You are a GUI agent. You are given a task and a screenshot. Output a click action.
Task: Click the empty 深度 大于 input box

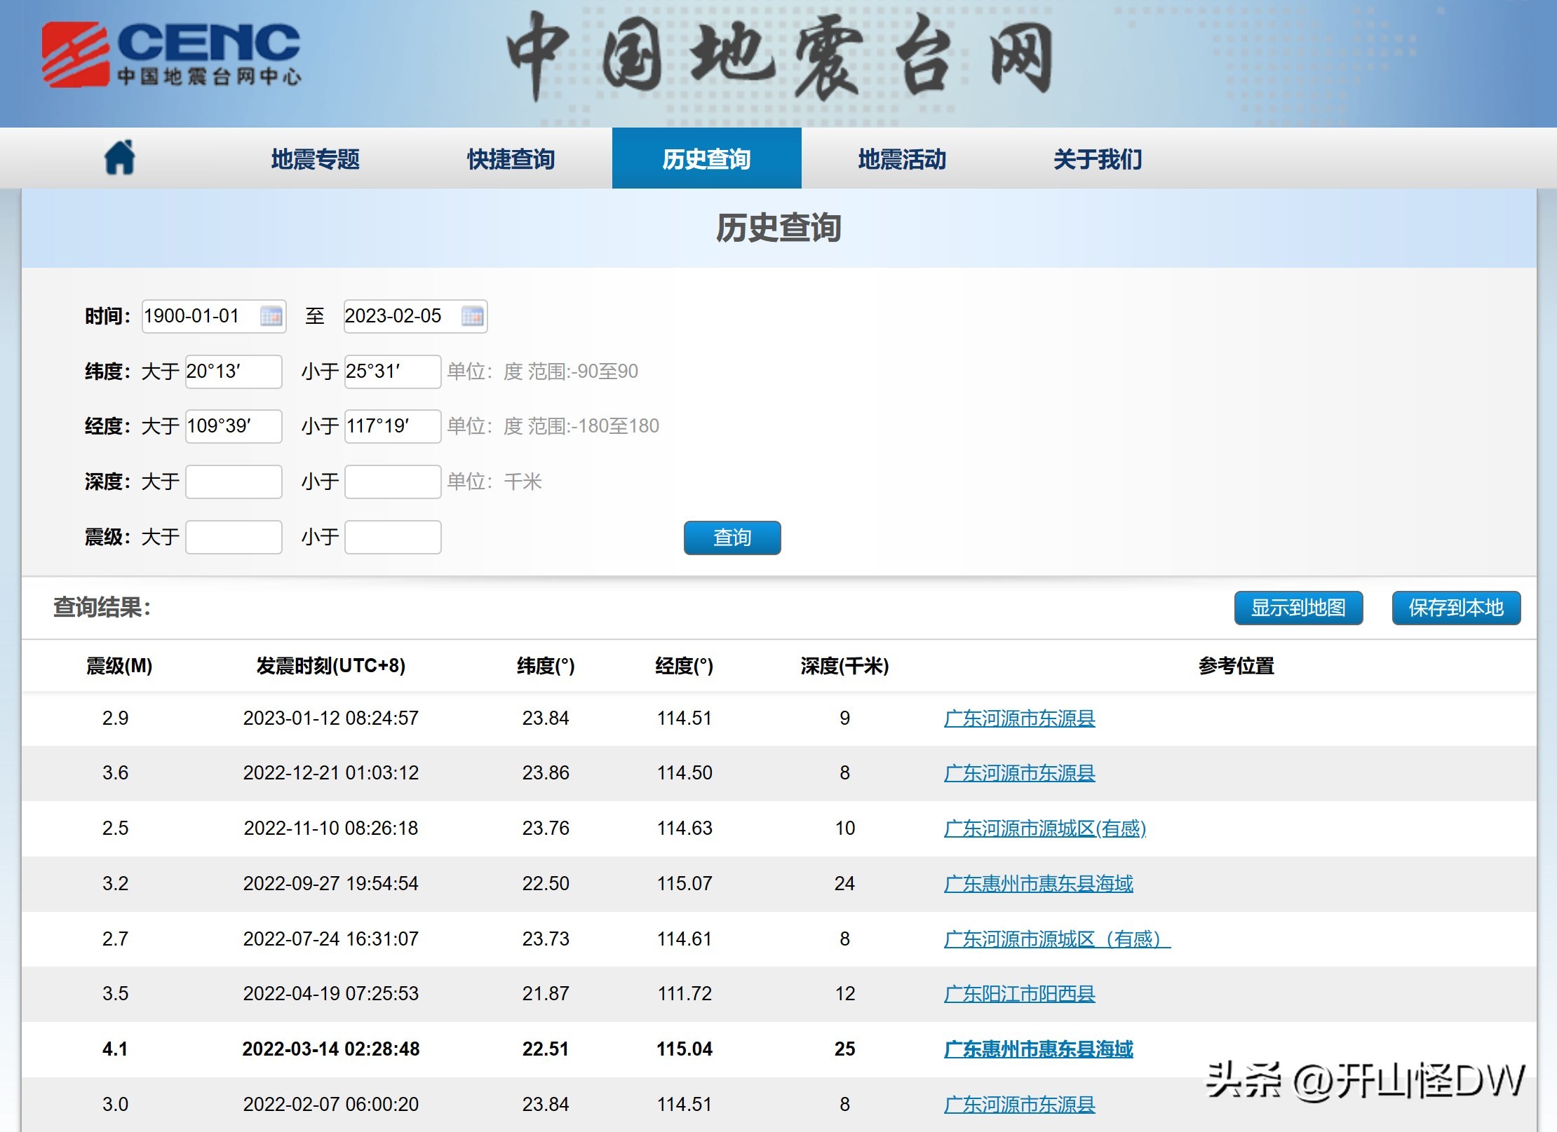pos(233,482)
